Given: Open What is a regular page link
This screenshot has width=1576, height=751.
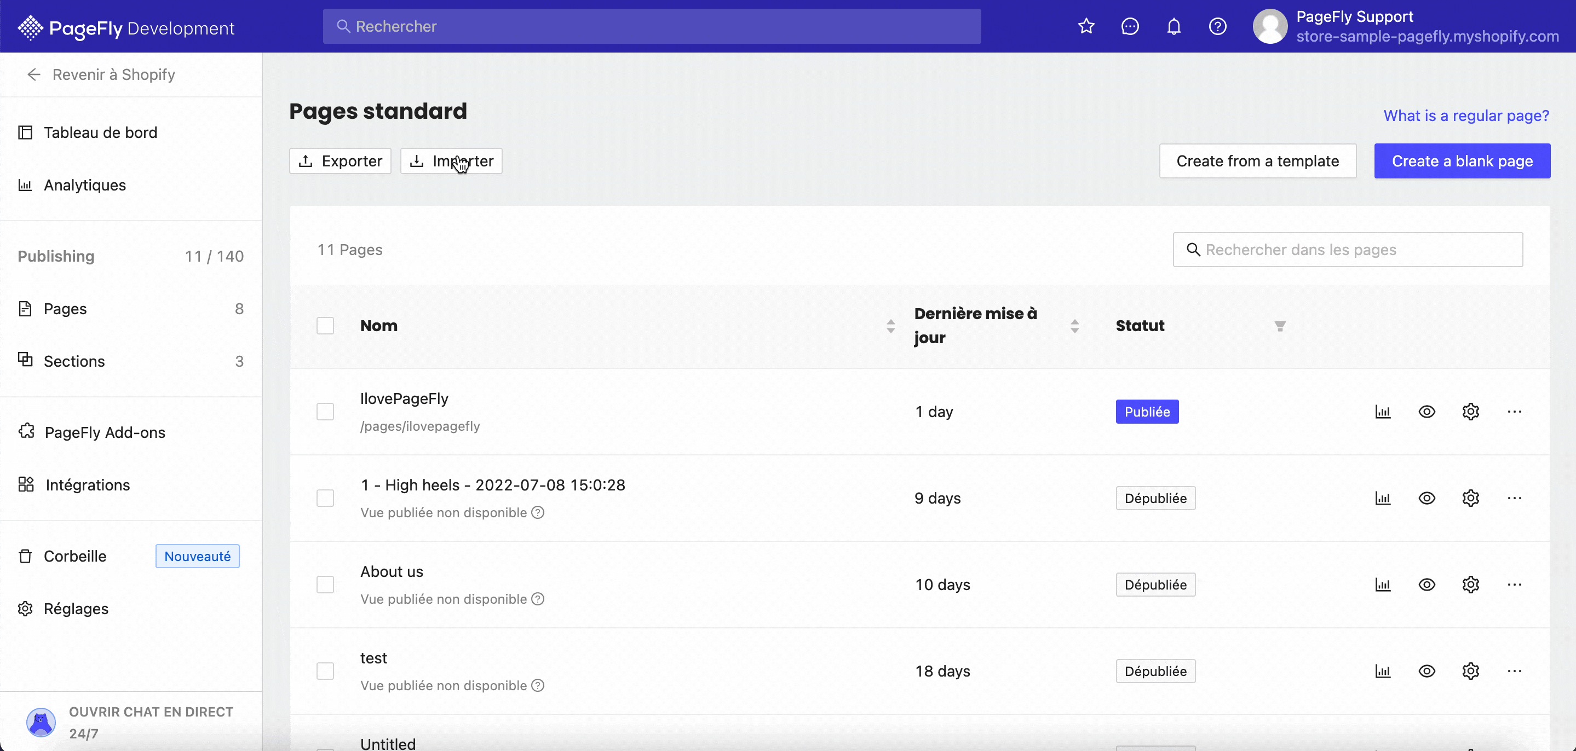Looking at the screenshot, I should [1466, 115].
